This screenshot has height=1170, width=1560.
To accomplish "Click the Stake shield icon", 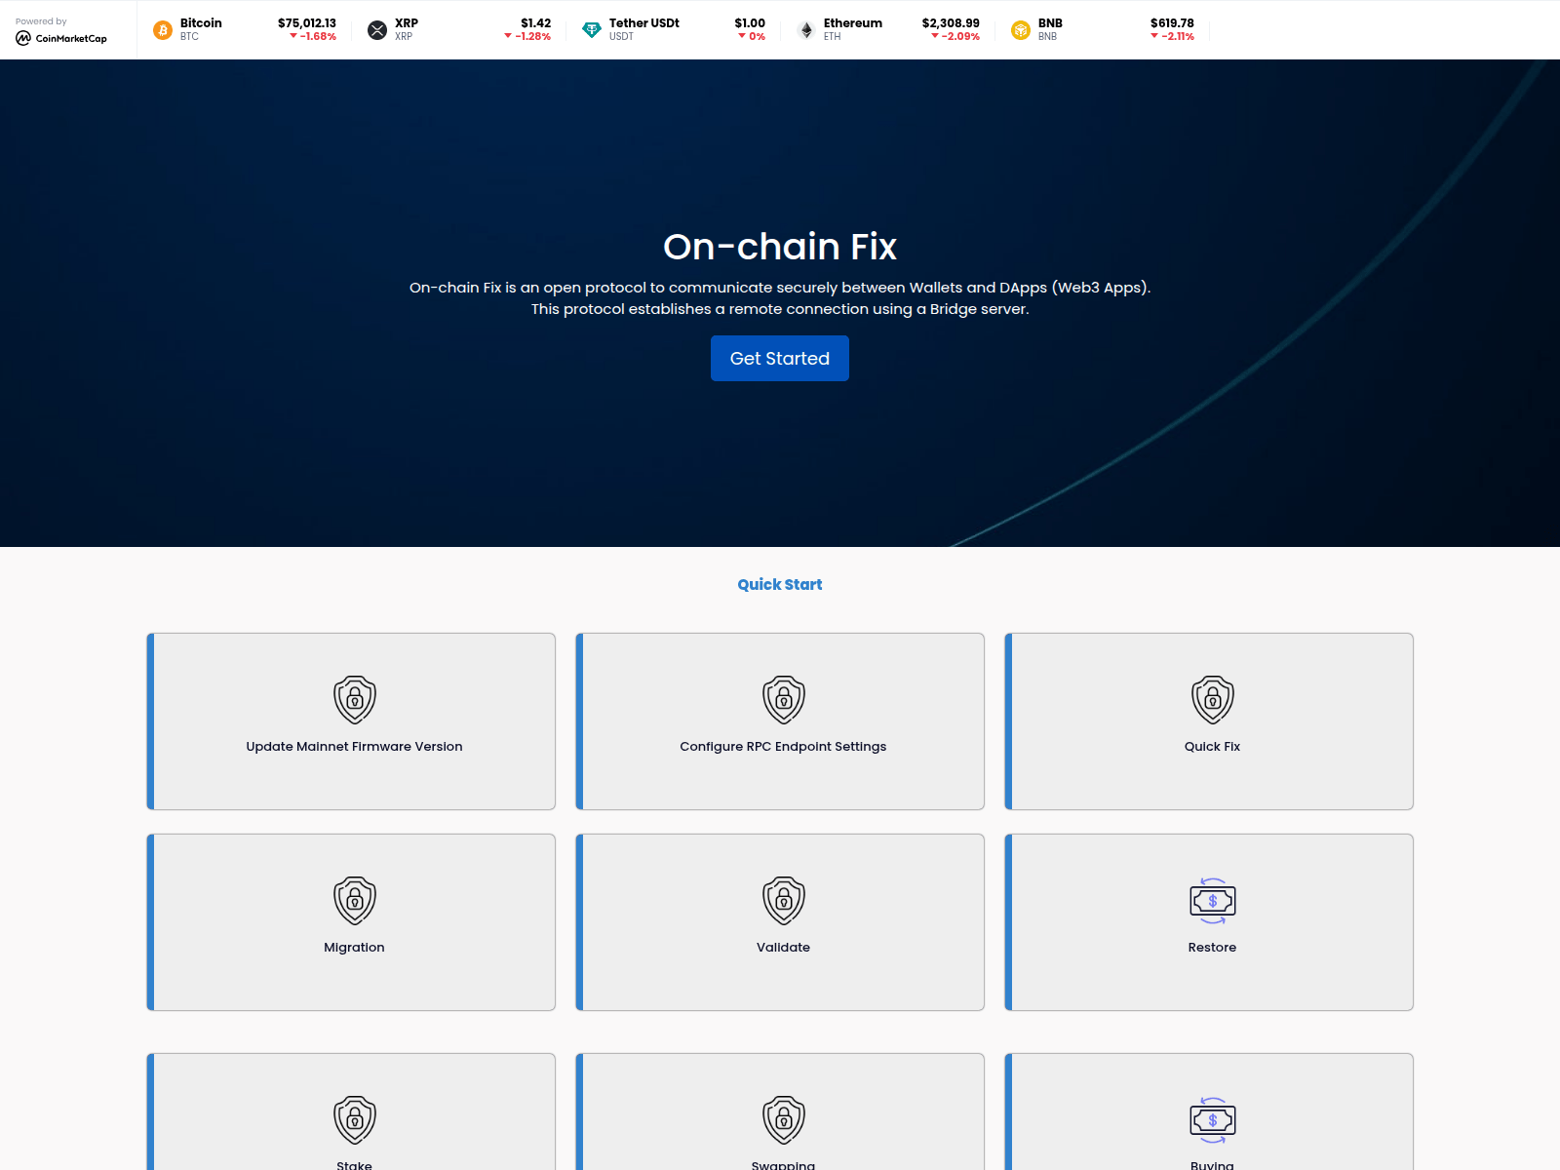I will (x=355, y=1119).
